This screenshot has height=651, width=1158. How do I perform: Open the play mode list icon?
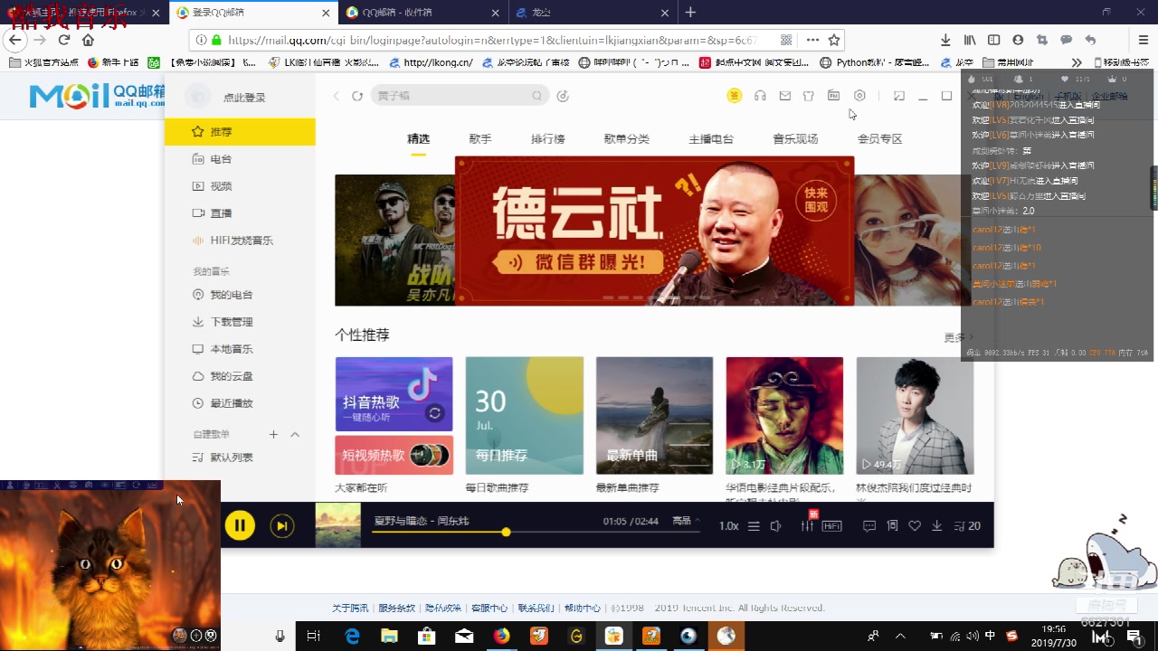tap(754, 525)
